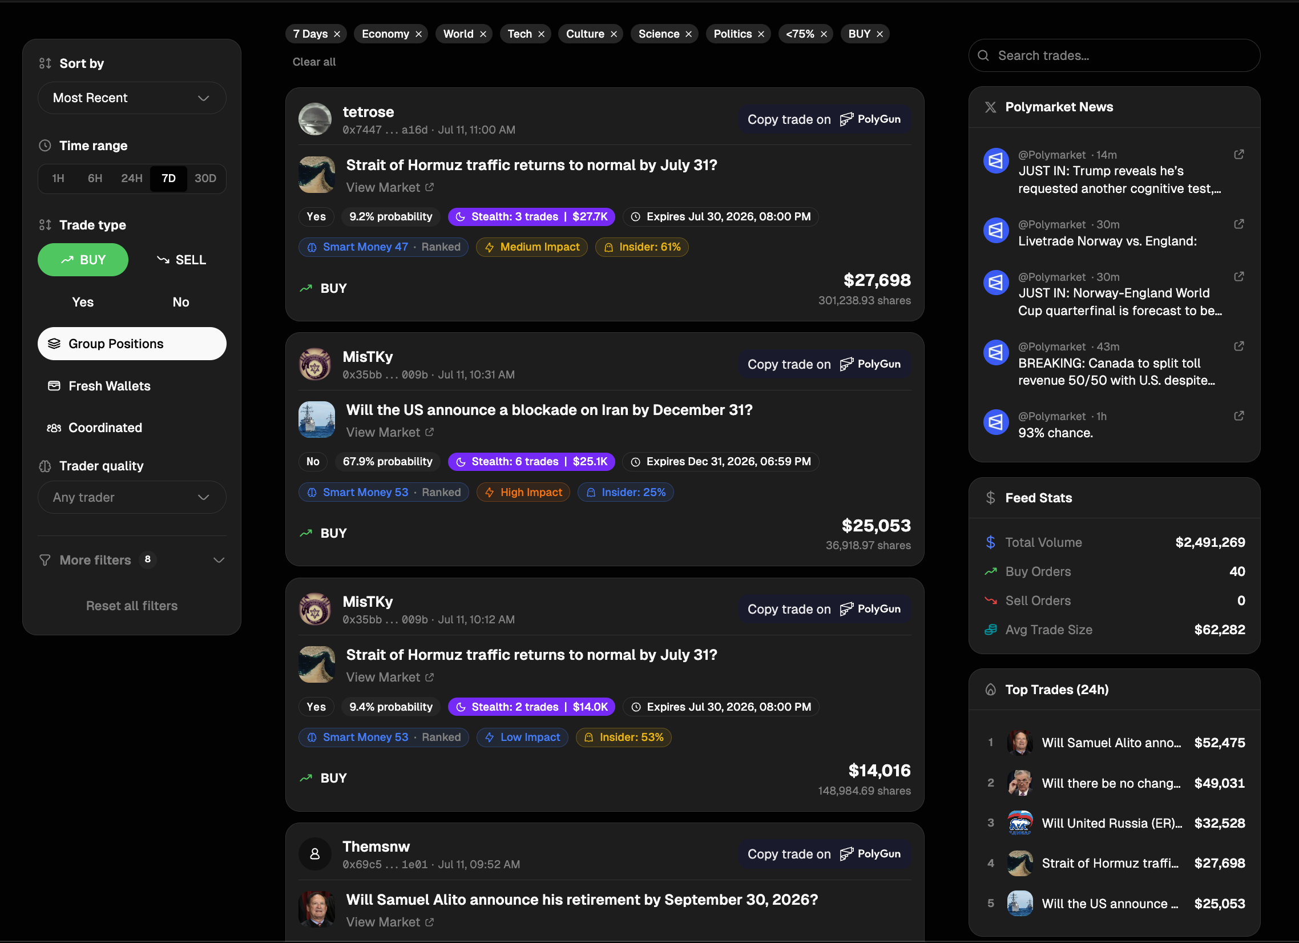Toggle Coordinated trades filter
Image resolution: width=1299 pixels, height=943 pixels.
(x=132, y=428)
